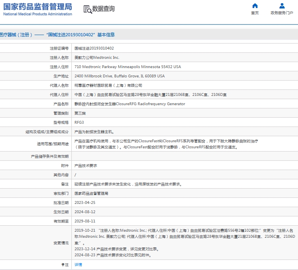Click the 国家药品监督管理局 logo

(x=38, y=6)
